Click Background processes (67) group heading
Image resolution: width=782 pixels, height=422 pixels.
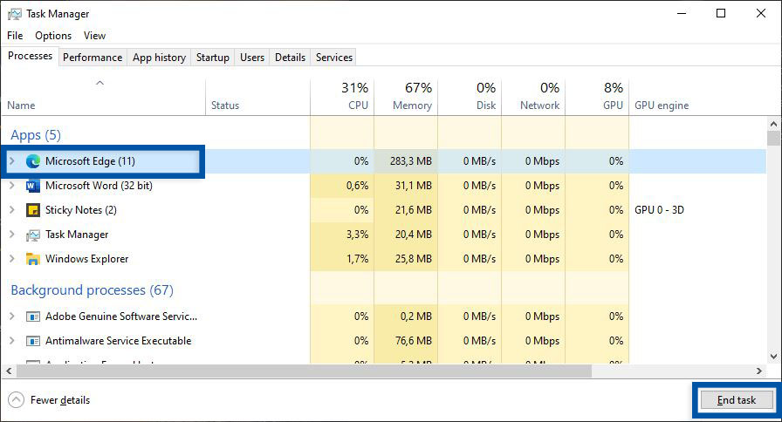[x=92, y=290]
